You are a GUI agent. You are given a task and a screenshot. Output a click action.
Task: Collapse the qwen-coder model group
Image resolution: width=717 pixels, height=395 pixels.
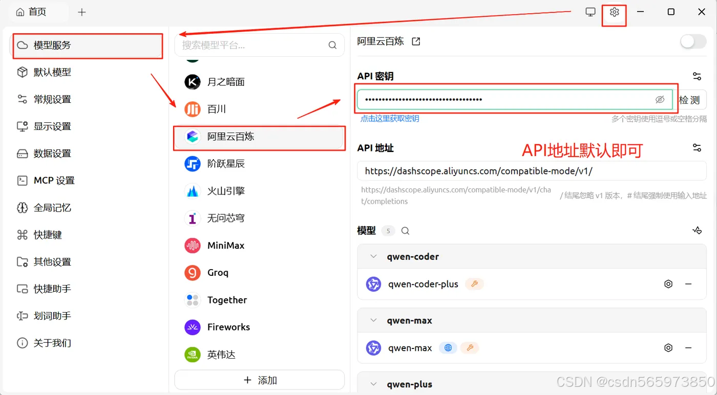coord(373,256)
